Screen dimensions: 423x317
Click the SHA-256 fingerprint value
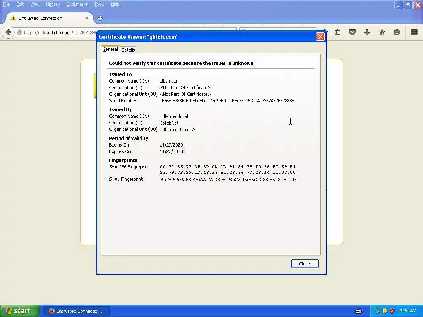click(x=229, y=170)
